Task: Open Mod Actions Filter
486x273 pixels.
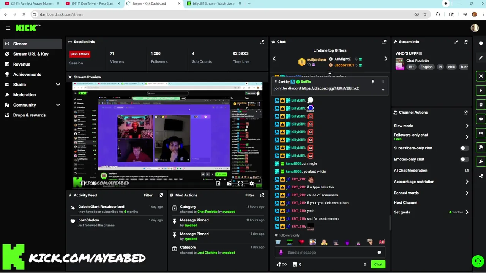Action: tap(249, 195)
